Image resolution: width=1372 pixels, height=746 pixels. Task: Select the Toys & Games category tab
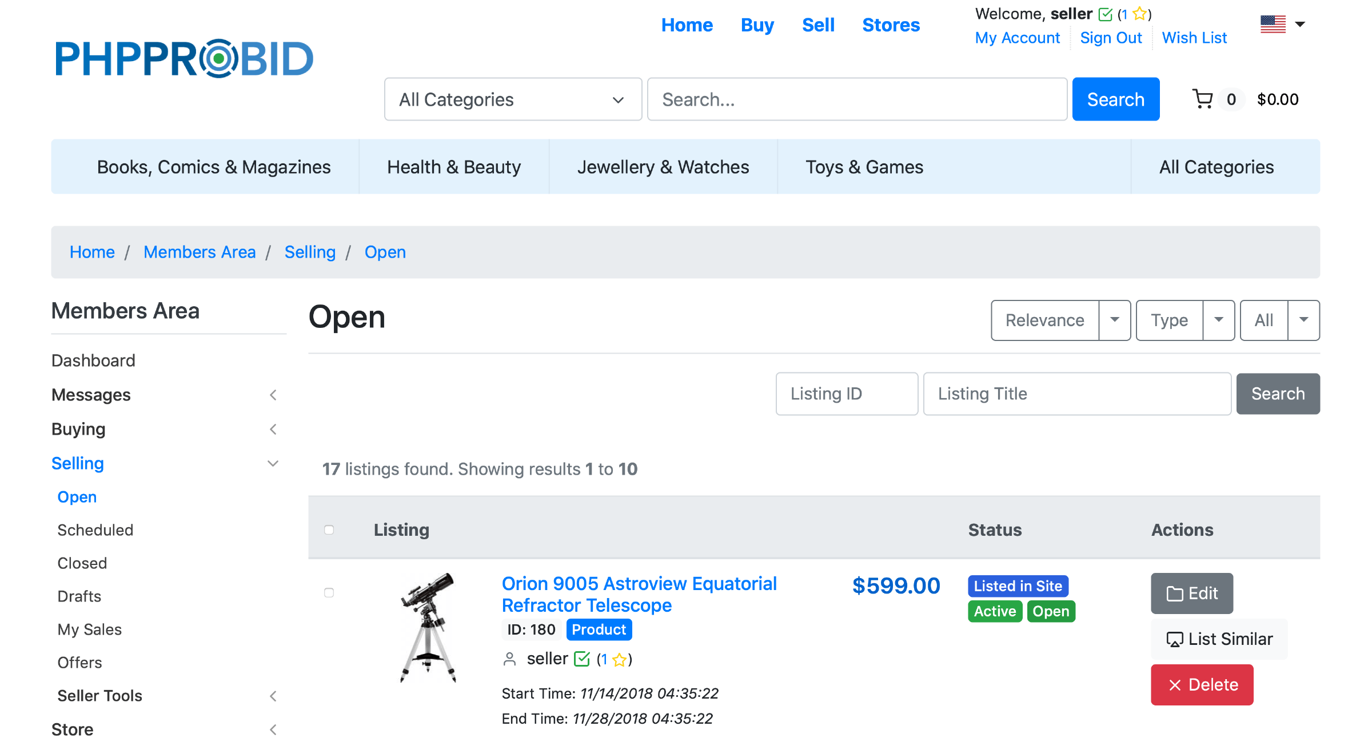click(864, 167)
